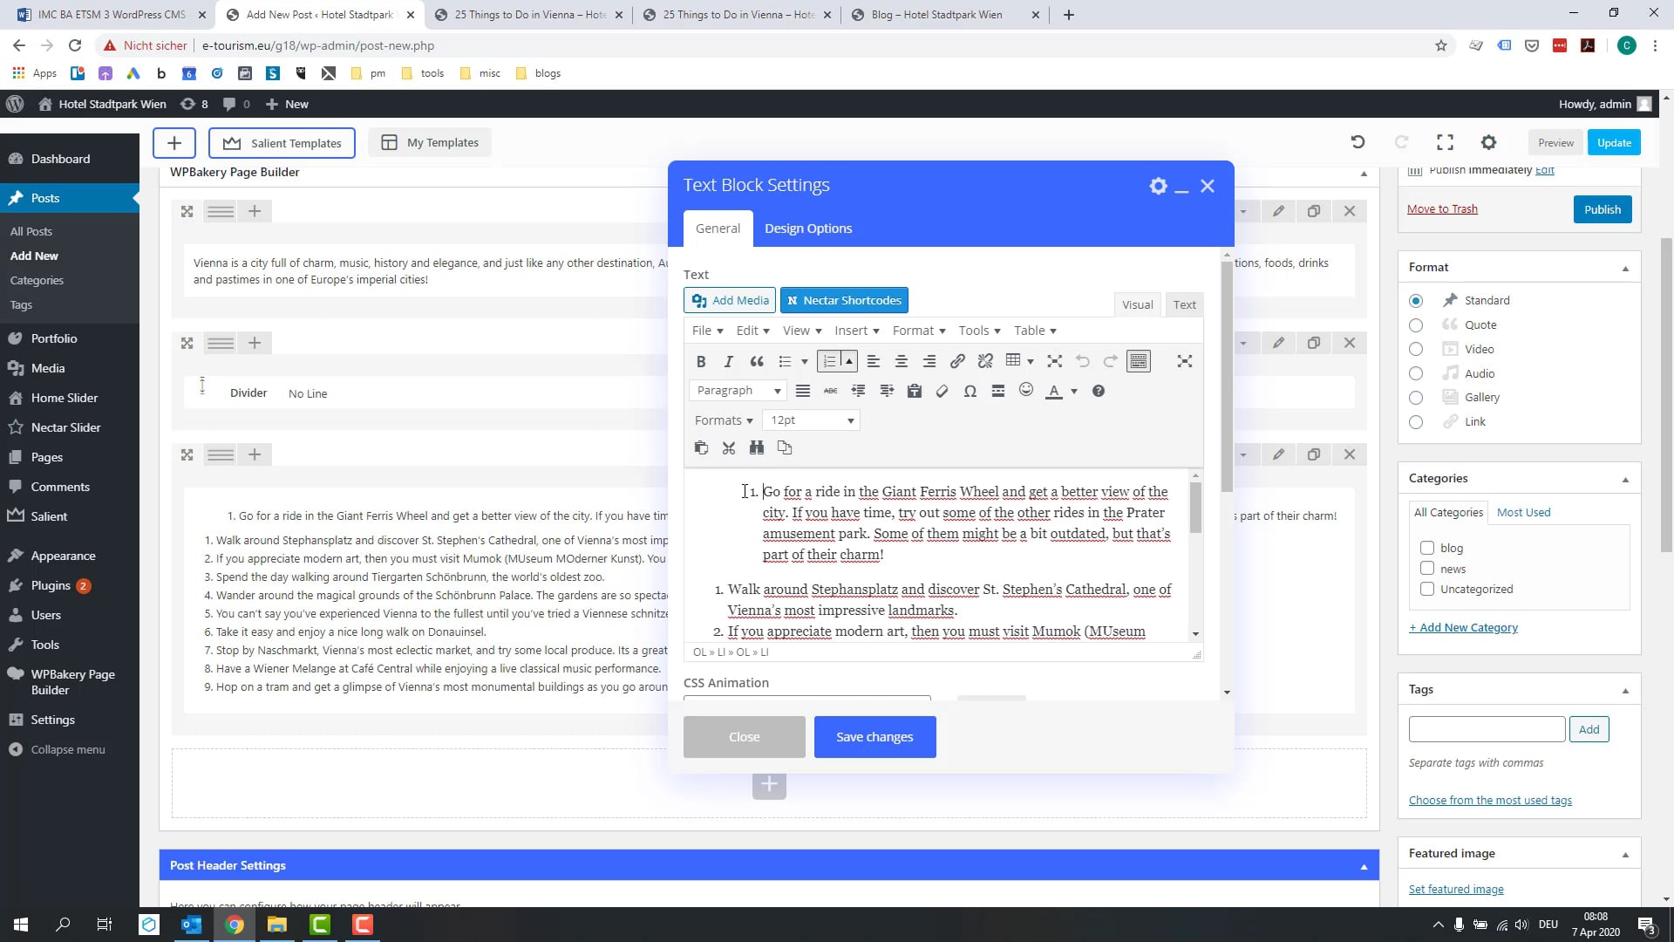Open Text Block Settings gear icon
The height and width of the screenshot is (942, 1674).
pyautogui.click(x=1158, y=186)
